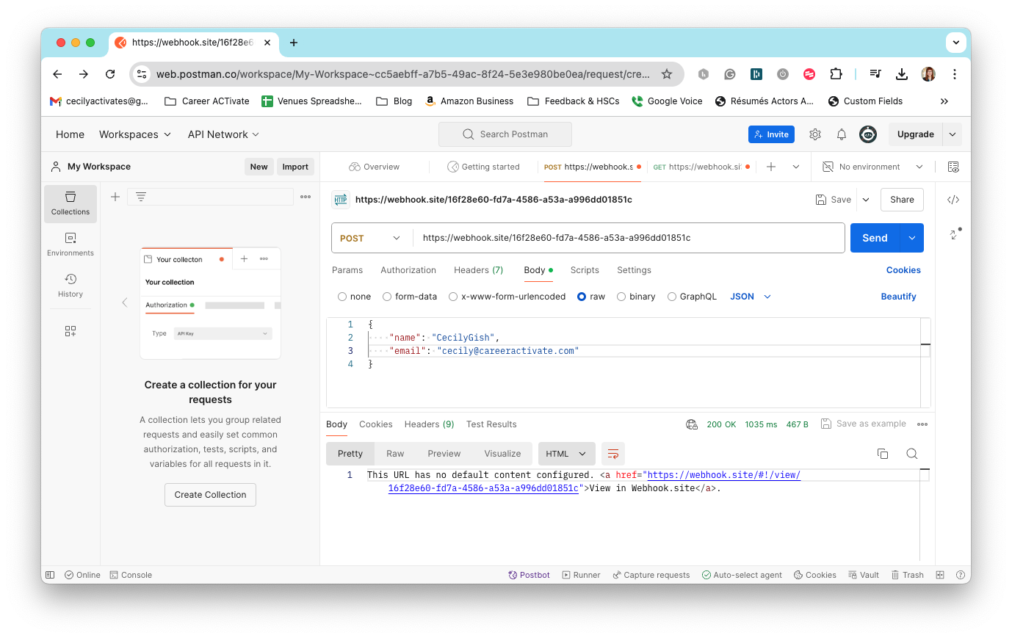
Task: Click the Beautify link
Action: point(898,297)
